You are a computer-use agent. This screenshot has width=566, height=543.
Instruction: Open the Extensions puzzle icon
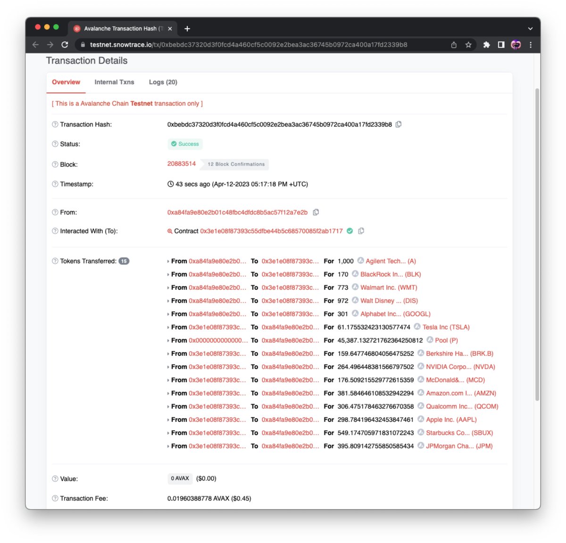click(x=486, y=45)
